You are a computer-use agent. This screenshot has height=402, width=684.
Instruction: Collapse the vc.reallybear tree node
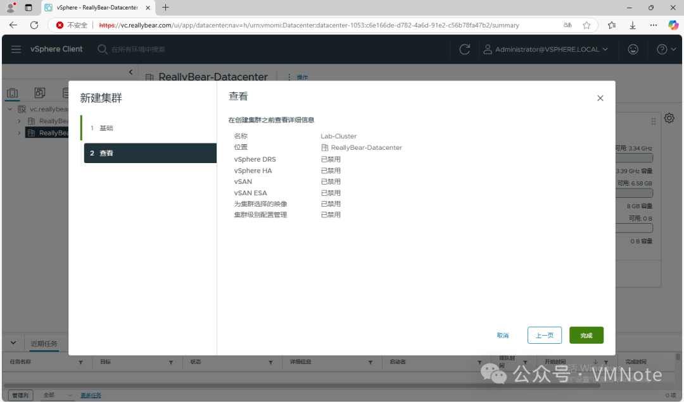[x=10, y=109]
